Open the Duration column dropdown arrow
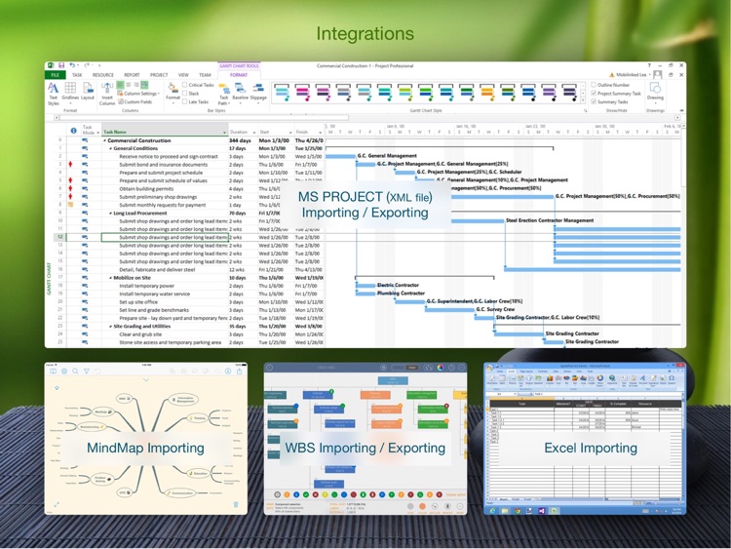731x549 pixels. coord(254,133)
